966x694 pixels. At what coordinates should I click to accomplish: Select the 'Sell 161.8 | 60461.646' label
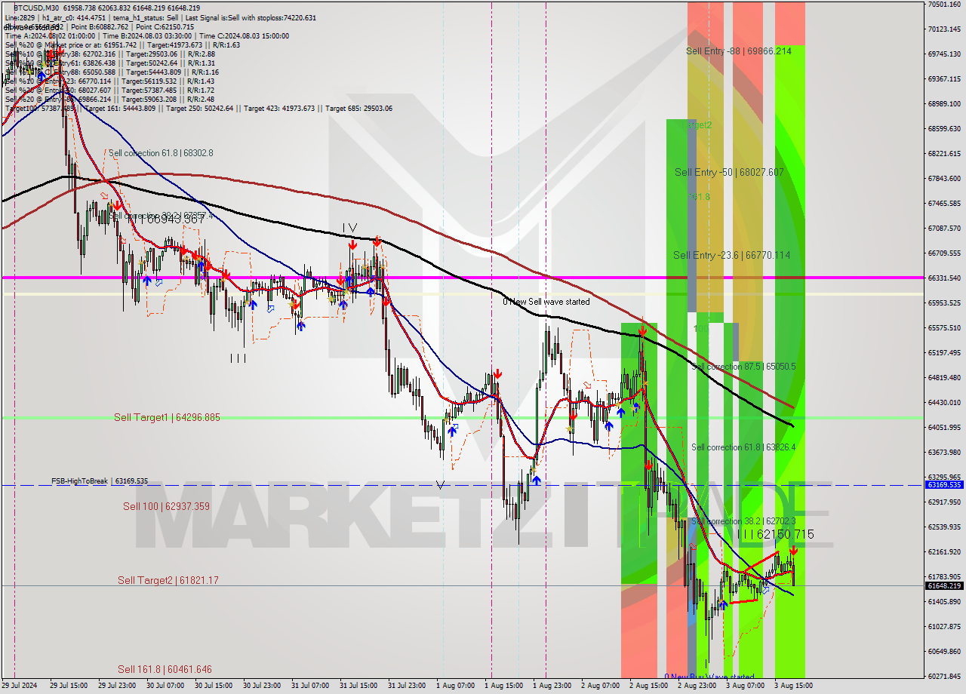[x=165, y=670]
